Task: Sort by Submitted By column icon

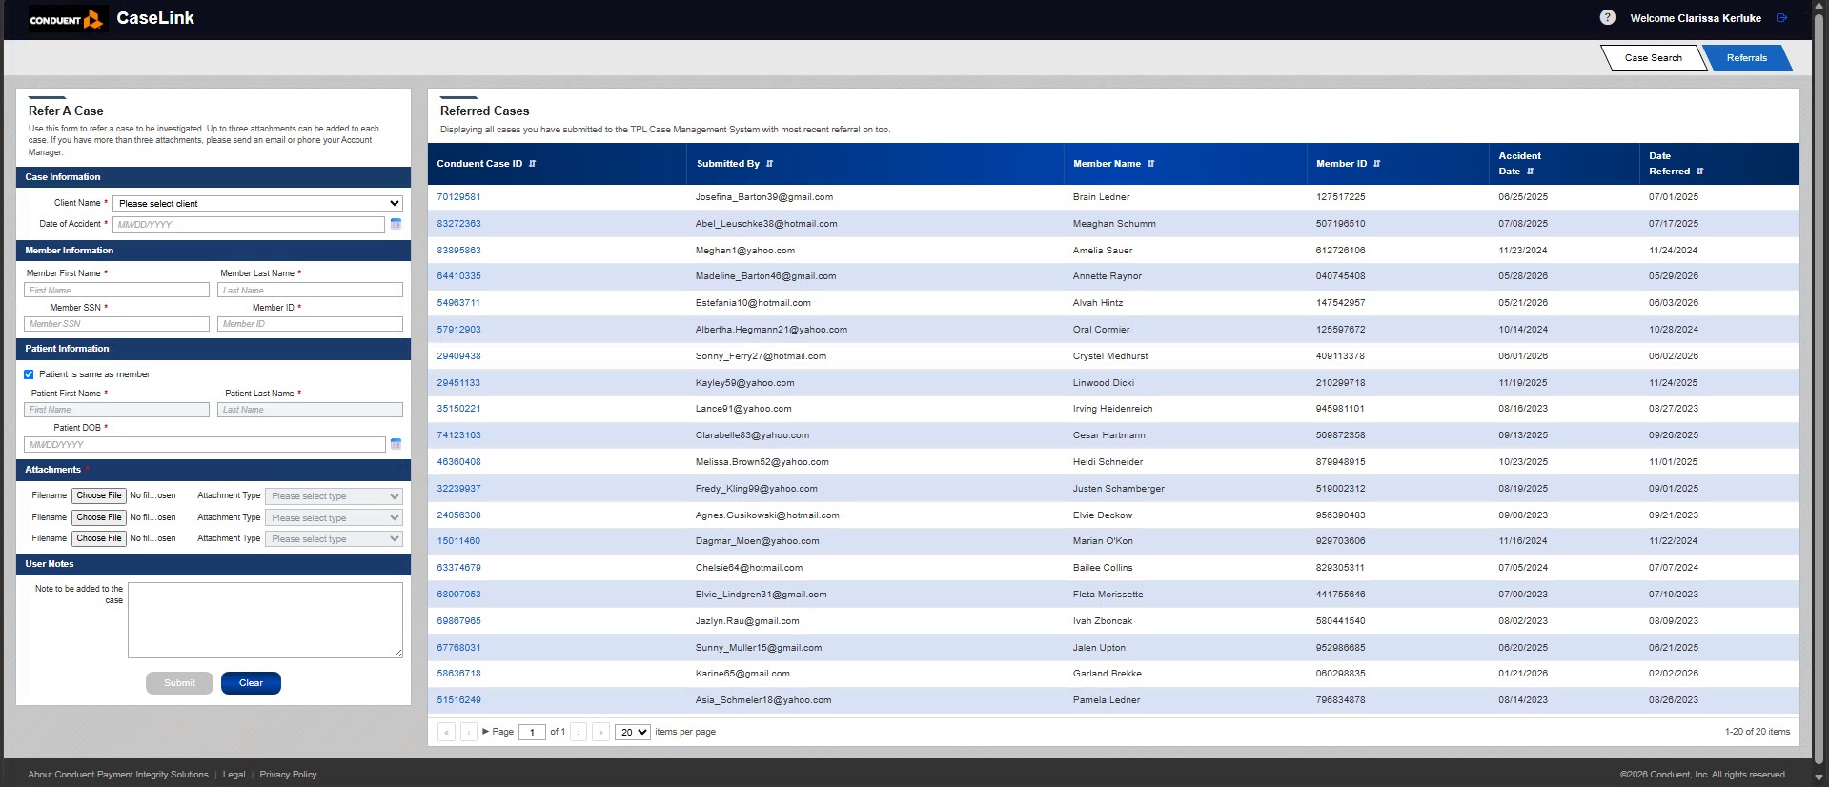Action: click(x=770, y=164)
